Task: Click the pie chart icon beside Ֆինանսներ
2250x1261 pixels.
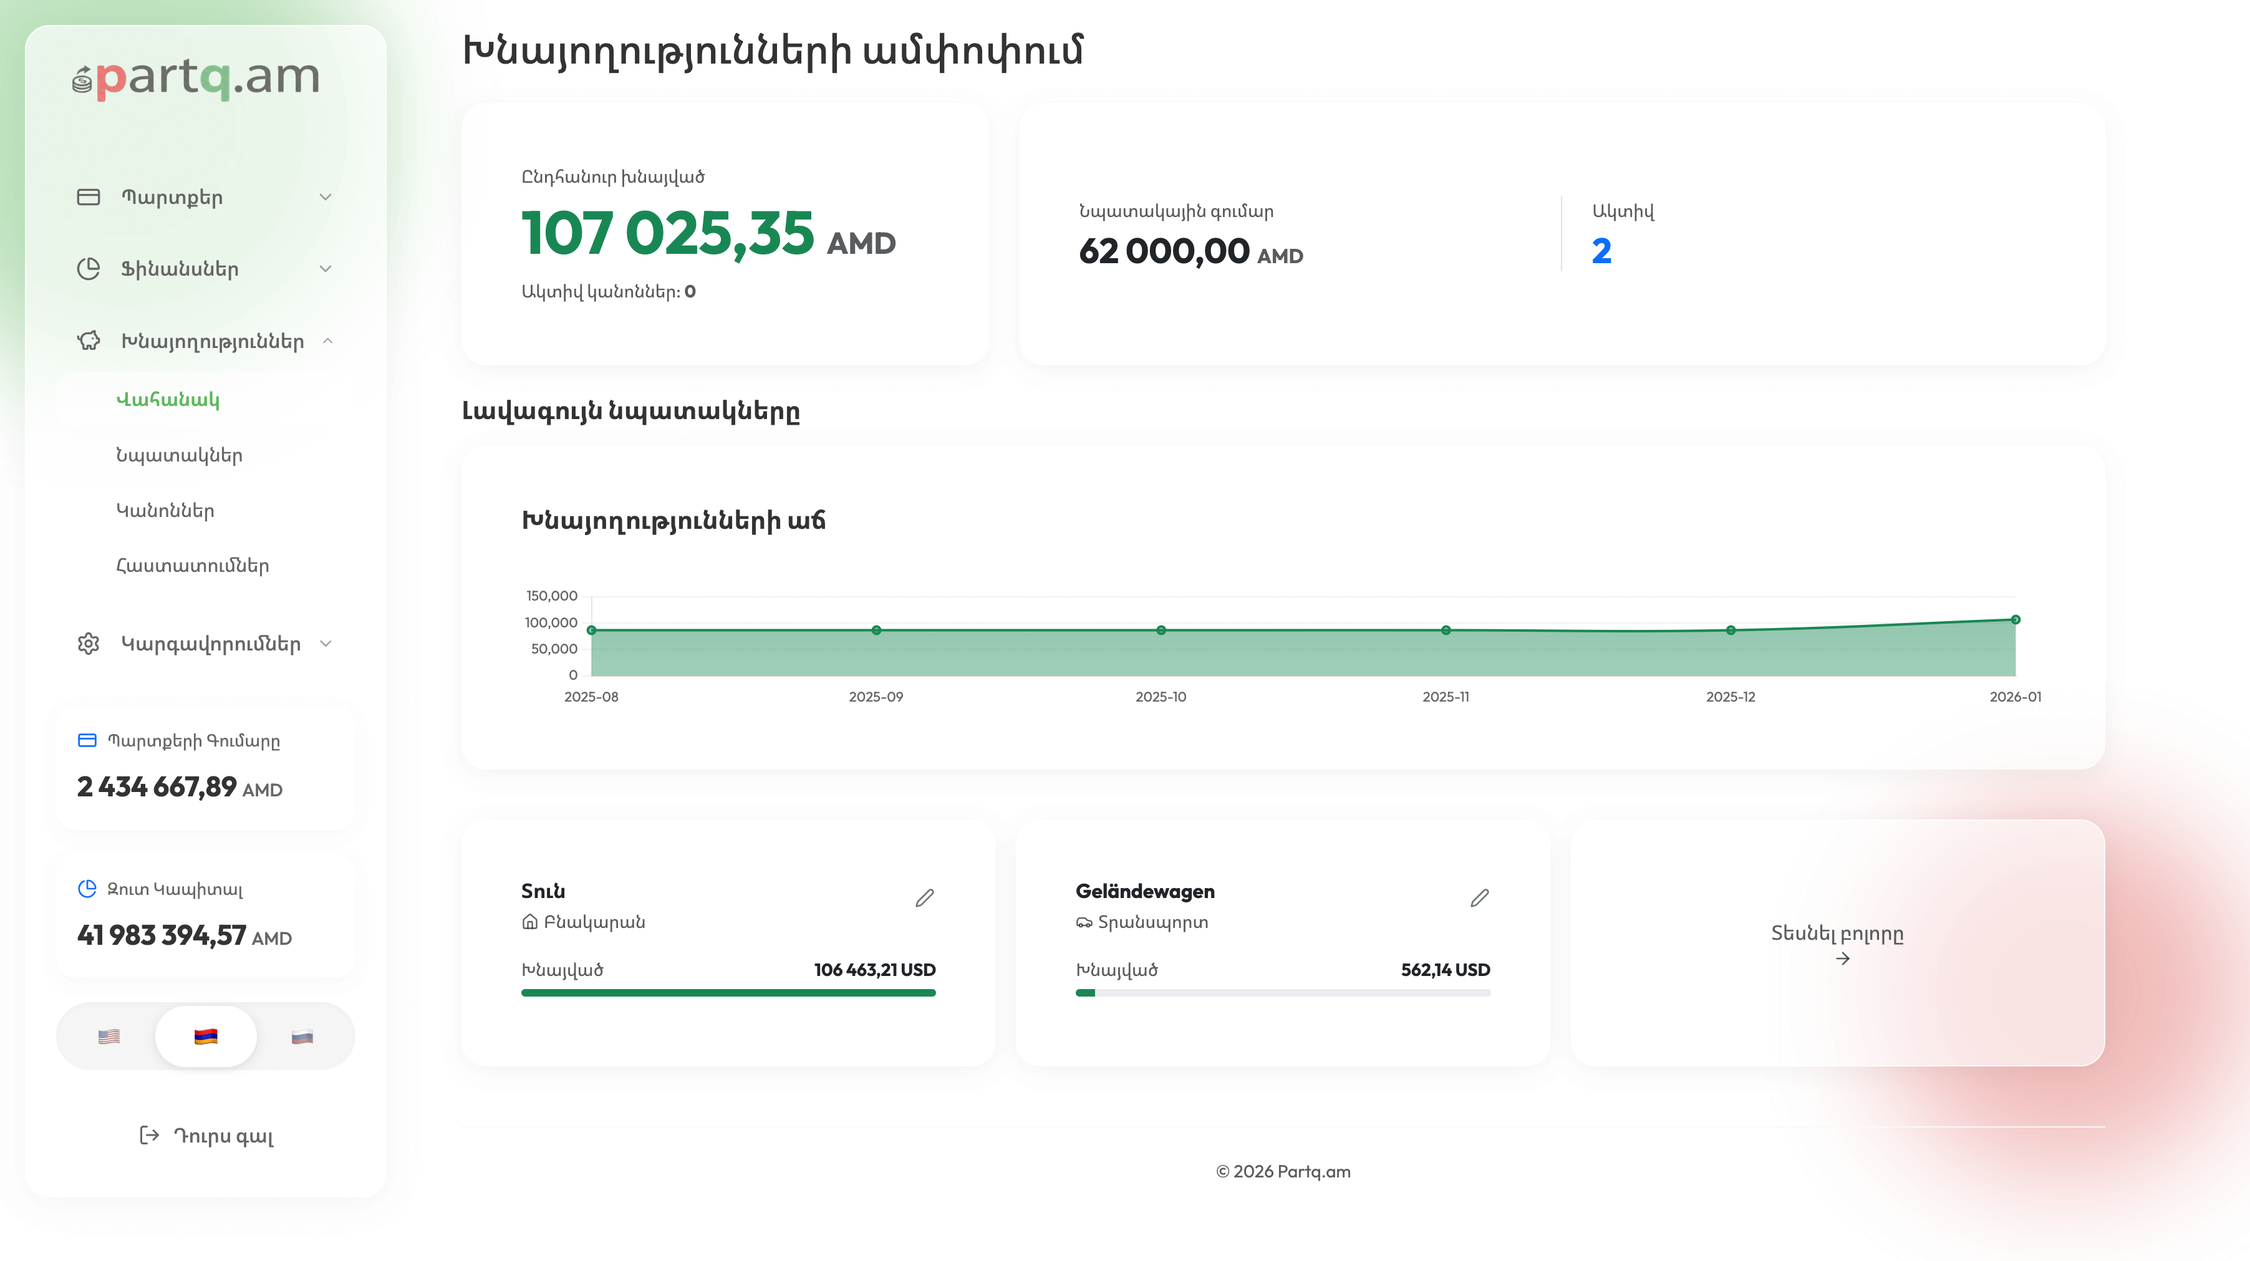Action: tap(88, 269)
